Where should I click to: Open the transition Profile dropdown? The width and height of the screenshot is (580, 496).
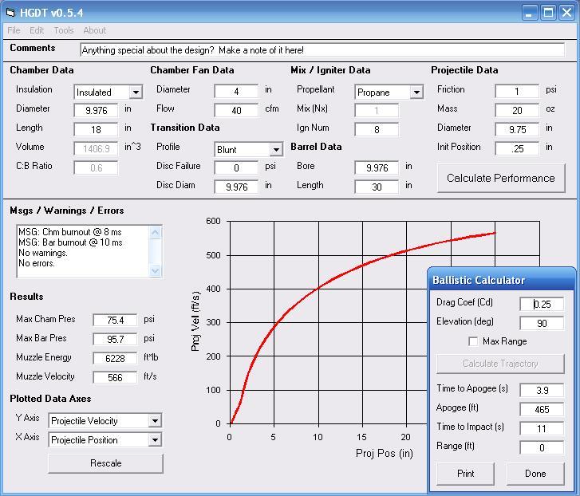[x=276, y=150]
